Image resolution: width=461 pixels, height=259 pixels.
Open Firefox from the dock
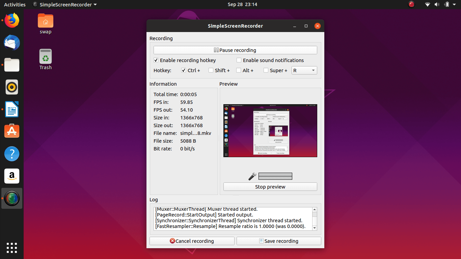12,21
